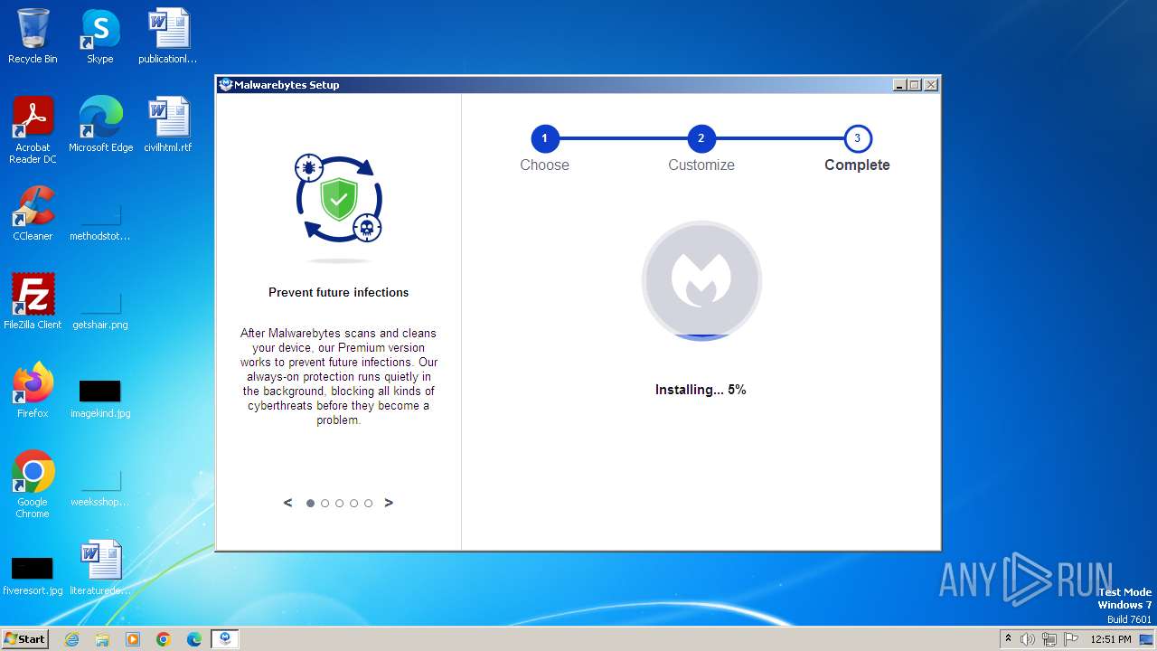Open Chrome from the taskbar
Viewport: 1157px width, 651px height.
click(x=164, y=639)
